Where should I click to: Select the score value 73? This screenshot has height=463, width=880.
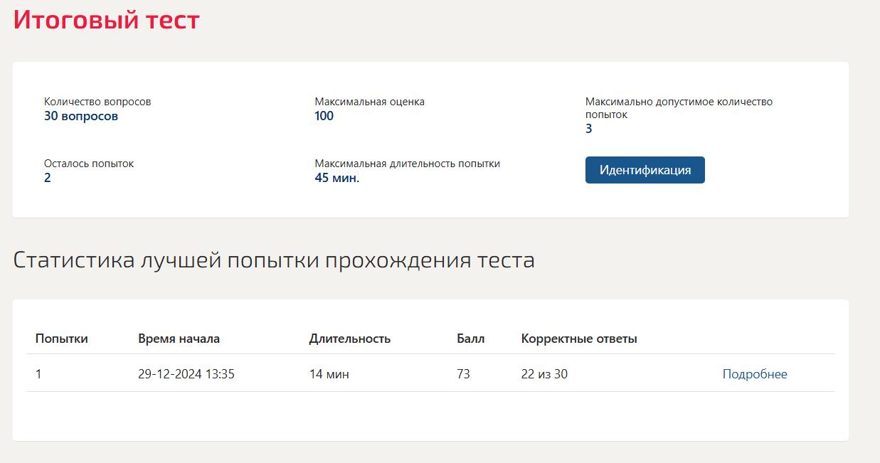pos(463,373)
